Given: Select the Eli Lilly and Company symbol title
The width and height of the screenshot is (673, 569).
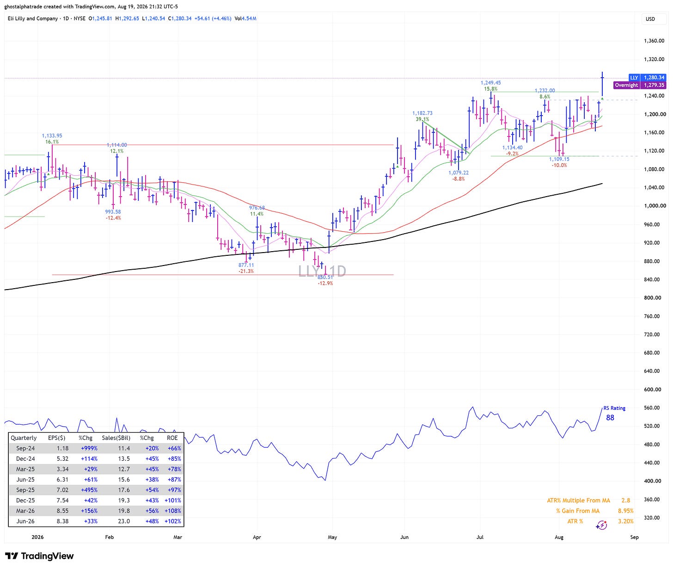Looking at the screenshot, I should (33, 19).
